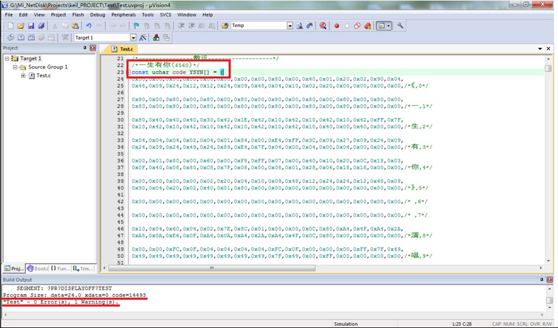Open Configuration wrench icon
This screenshot has width=558, height=328.
pyautogui.click(x=400, y=26)
